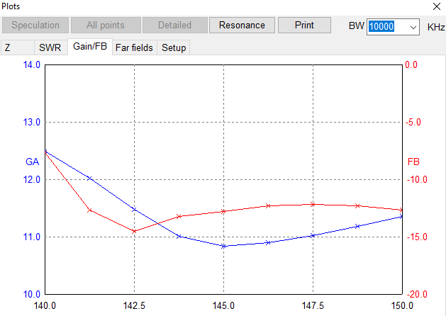This screenshot has width=446, height=316.
Task: Click the blue gain marker at 142.5
Action: 134,209
